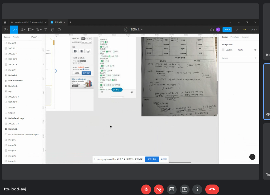Viewport: 270px width, 195px height.
Task: Switch to the Inspect tab
Action: (245, 37)
